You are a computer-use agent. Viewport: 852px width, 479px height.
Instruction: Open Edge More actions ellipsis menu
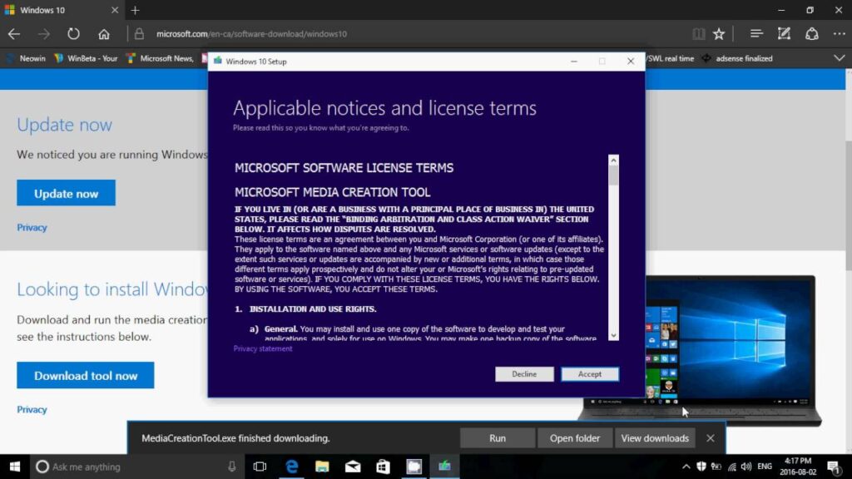pos(840,33)
